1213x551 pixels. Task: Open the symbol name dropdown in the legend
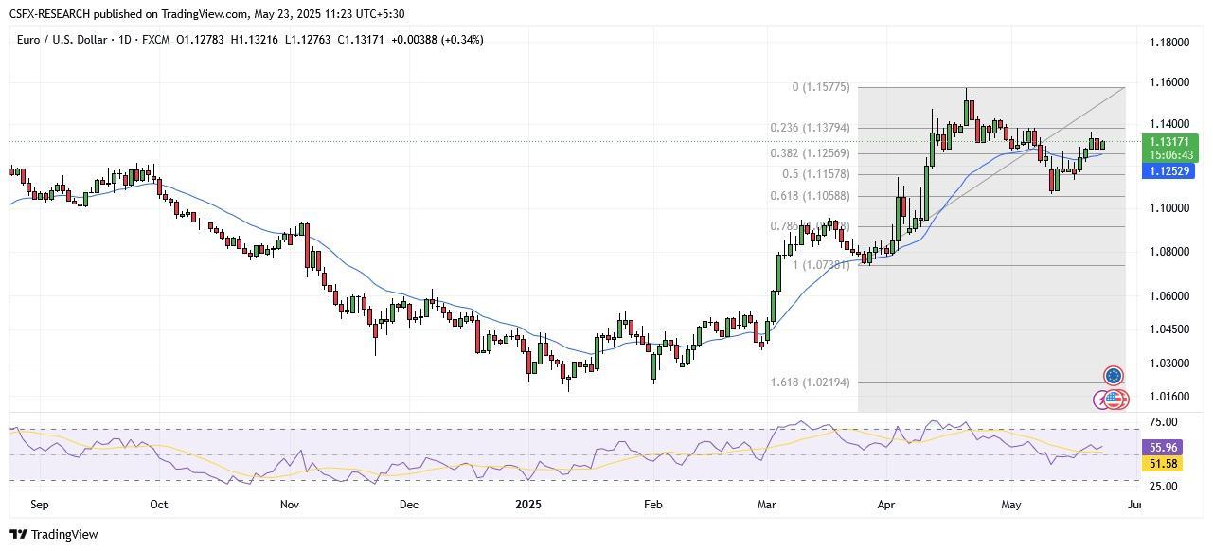[62, 40]
